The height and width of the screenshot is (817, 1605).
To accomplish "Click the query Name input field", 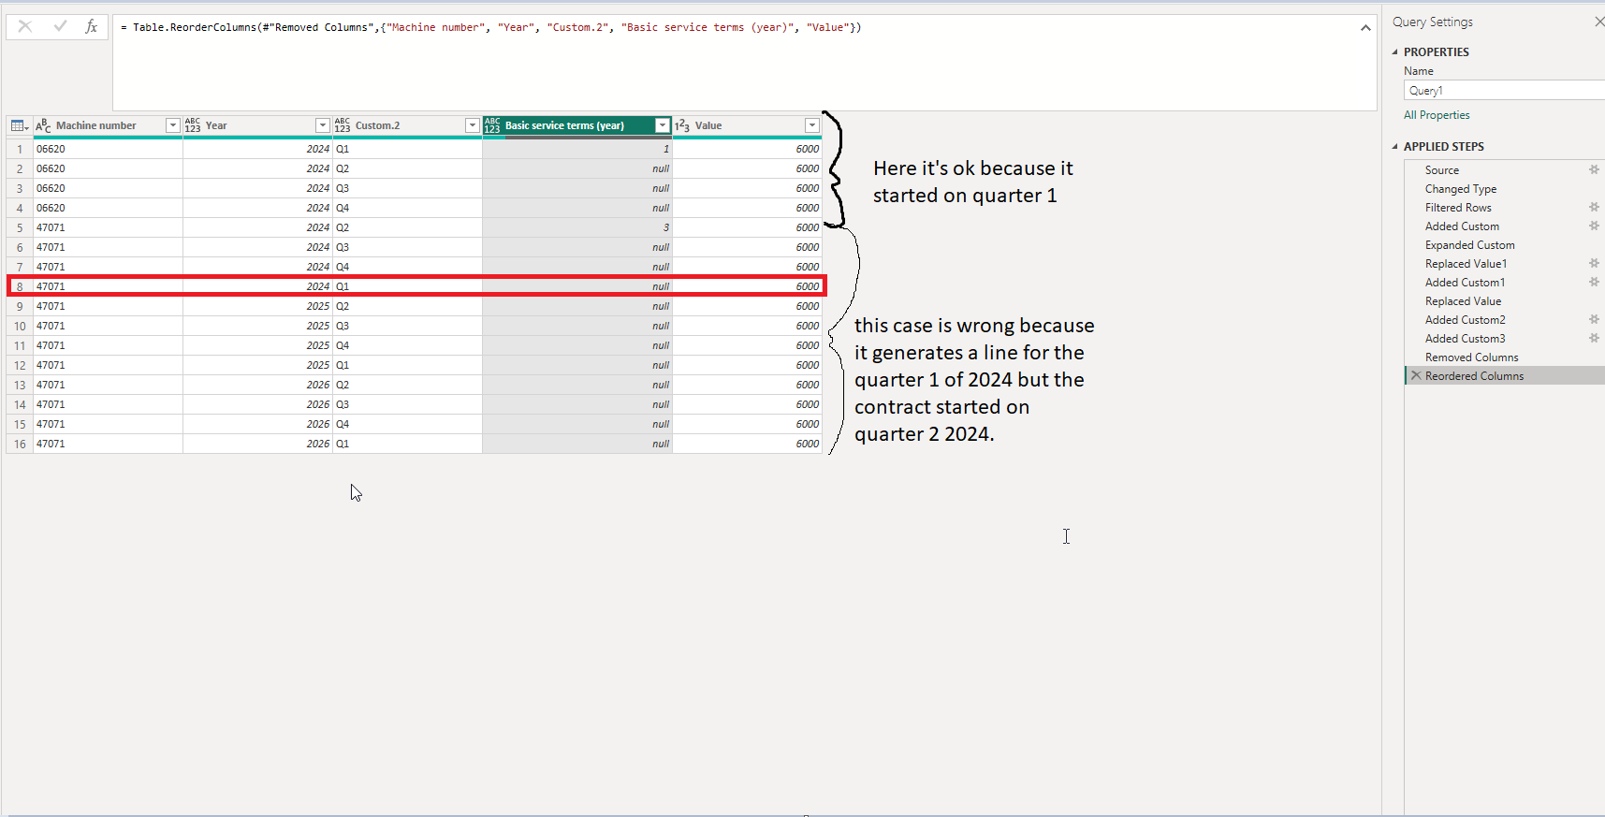I will tap(1505, 91).
